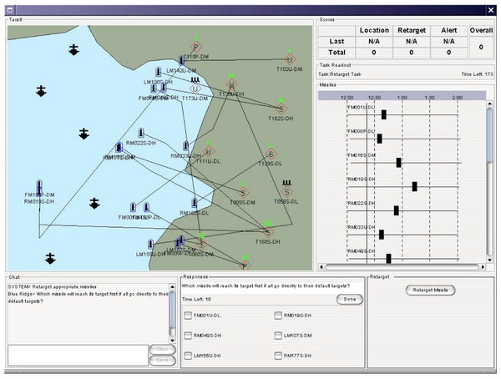
Task: Select the T056S-DL target diamond
Action: coord(287,192)
